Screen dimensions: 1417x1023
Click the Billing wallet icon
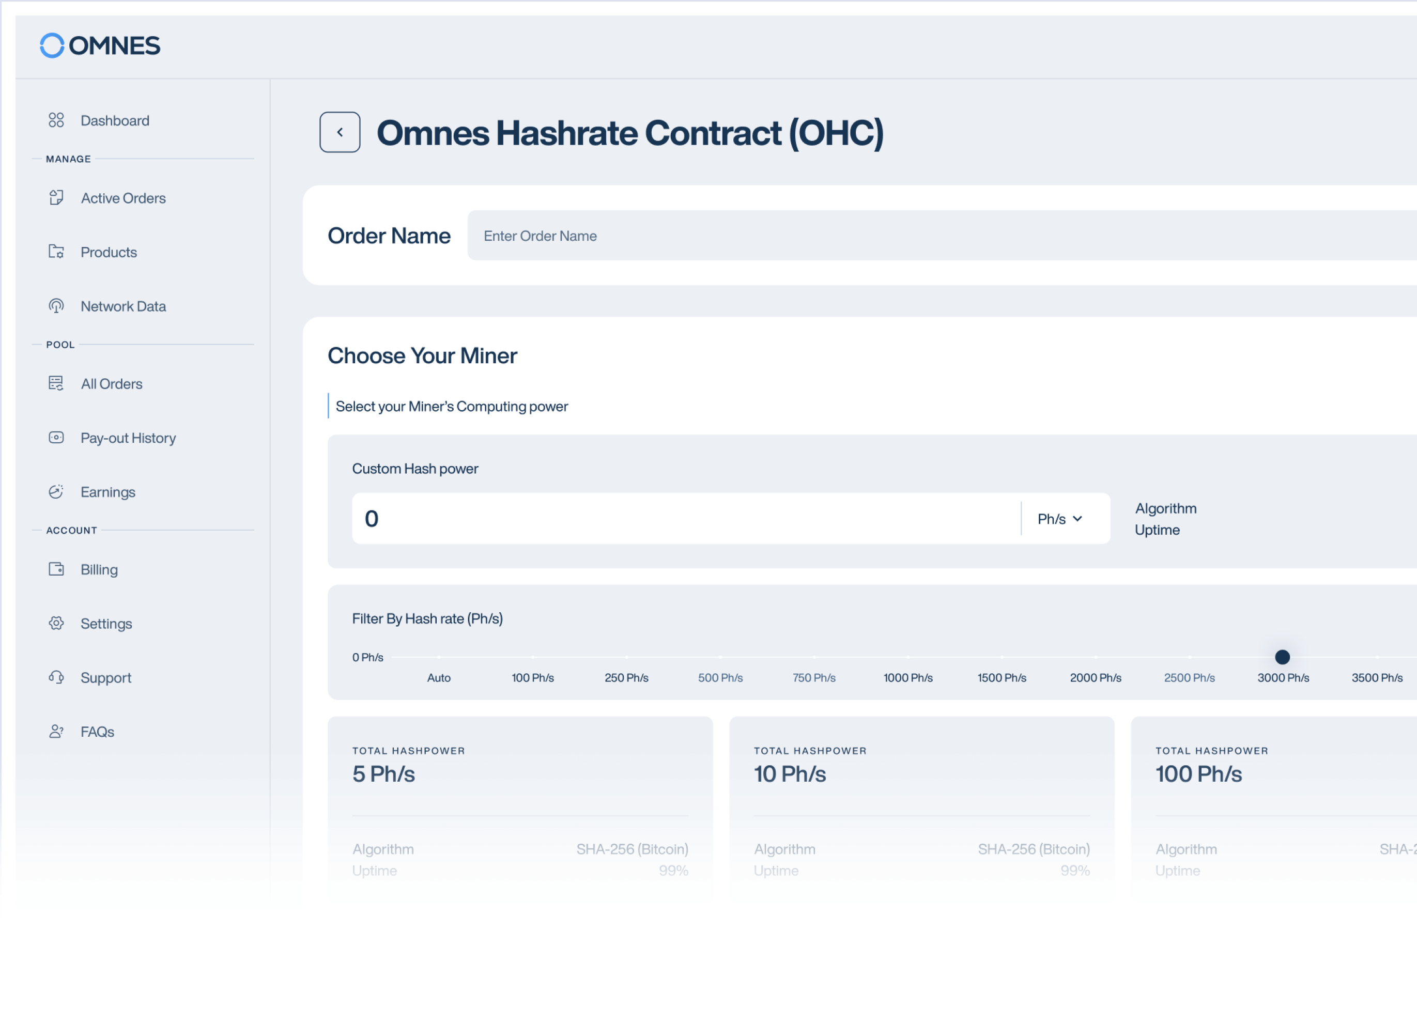click(x=56, y=569)
